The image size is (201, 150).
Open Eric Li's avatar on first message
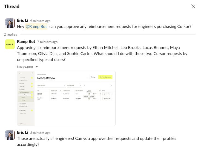(10, 23)
